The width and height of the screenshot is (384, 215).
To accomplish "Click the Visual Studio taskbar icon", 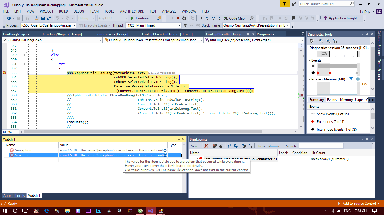I will [150, 211].
